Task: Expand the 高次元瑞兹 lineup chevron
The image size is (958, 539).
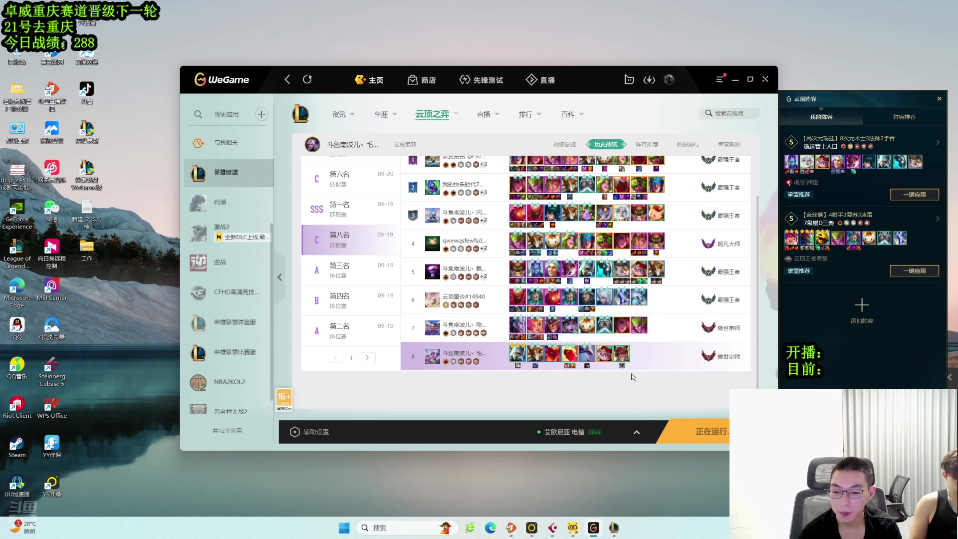Action: (x=938, y=143)
